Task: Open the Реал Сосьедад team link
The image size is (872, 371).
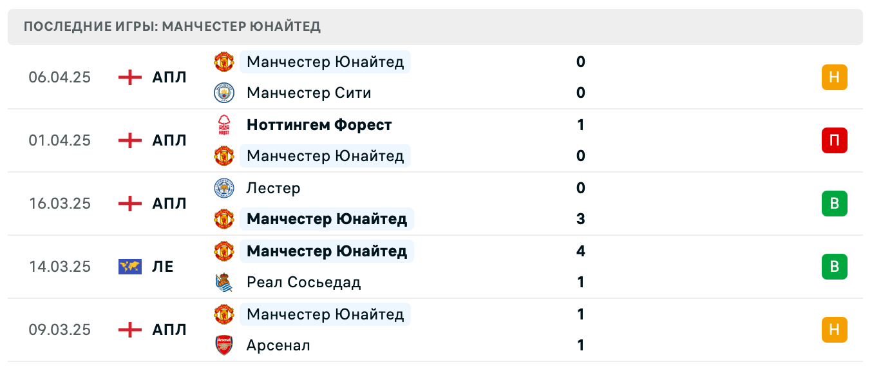Action: [303, 282]
